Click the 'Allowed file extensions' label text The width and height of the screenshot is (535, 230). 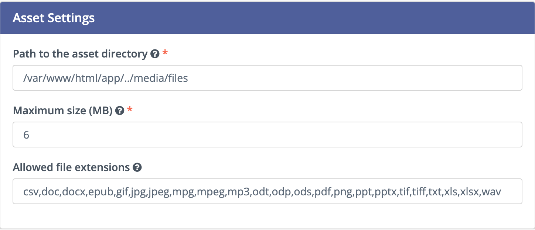(71, 168)
